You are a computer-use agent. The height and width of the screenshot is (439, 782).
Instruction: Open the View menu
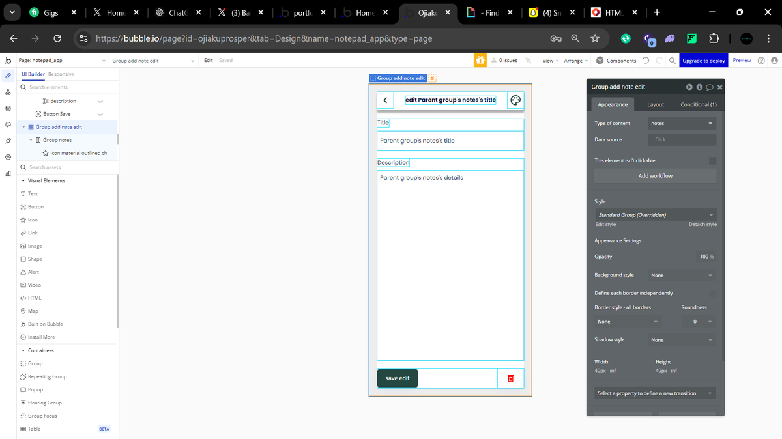[x=549, y=60]
